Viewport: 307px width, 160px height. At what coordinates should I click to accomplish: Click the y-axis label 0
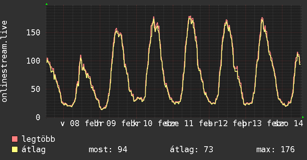pyautogui.click(x=38, y=117)
